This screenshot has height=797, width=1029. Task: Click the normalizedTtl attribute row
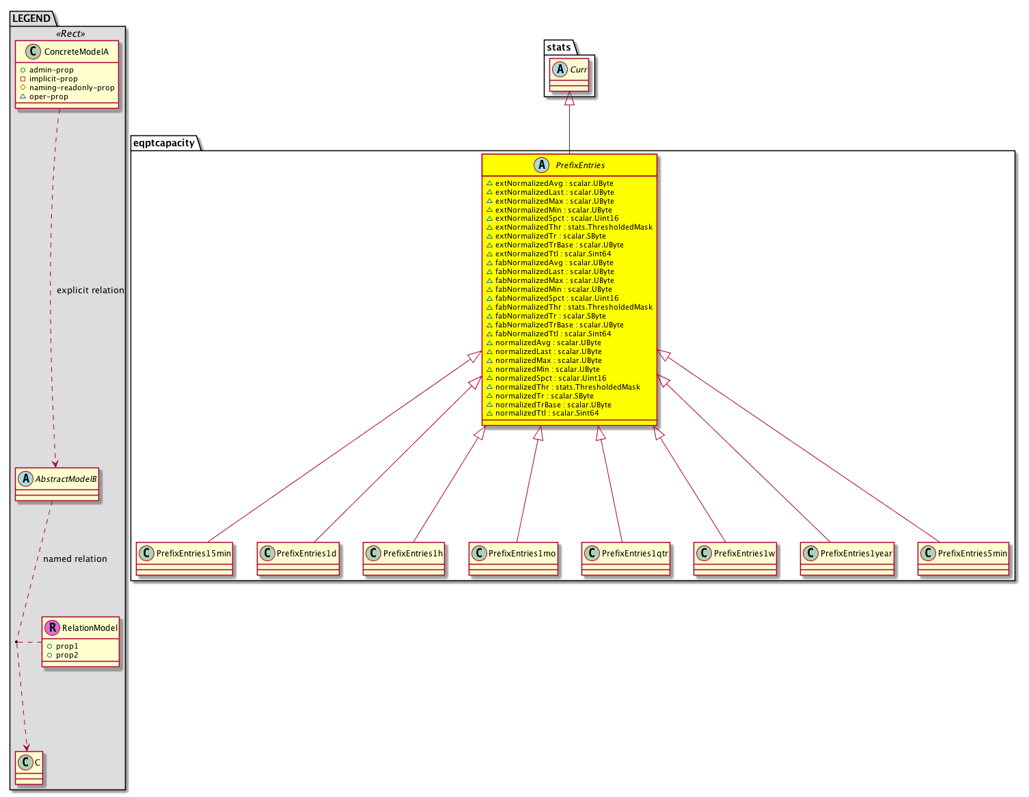(x=547, y=414)
